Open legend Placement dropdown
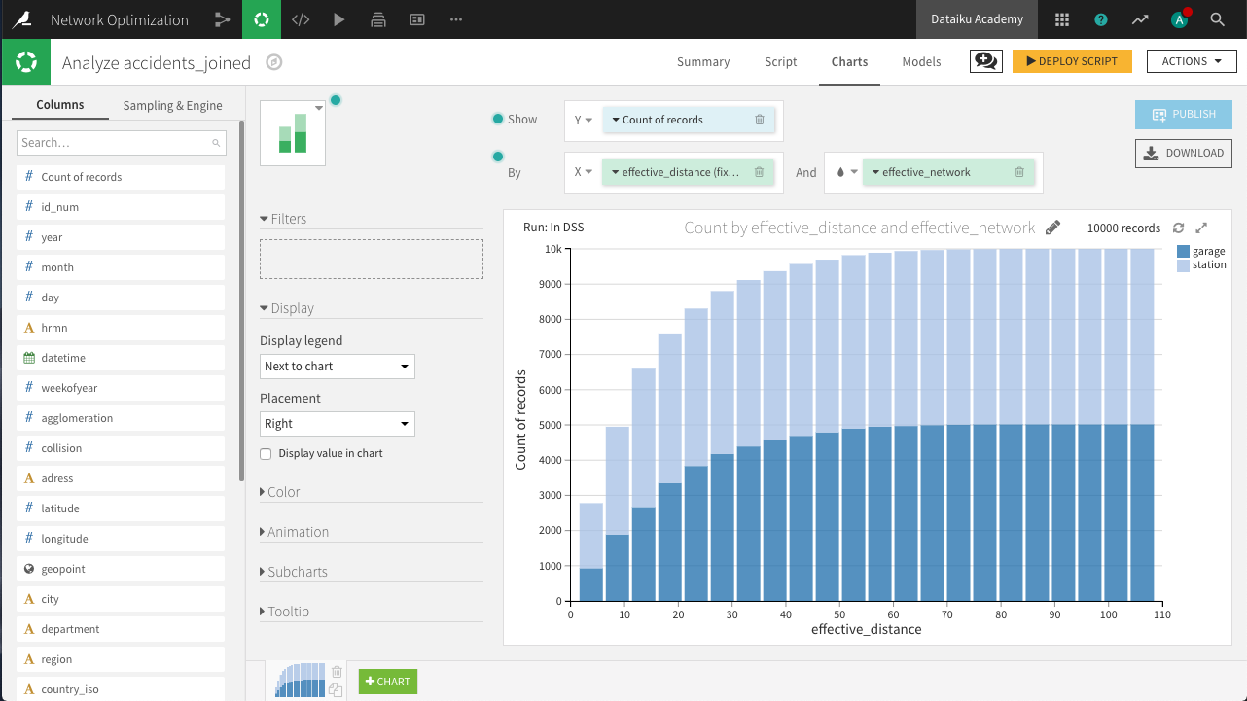 tap(337, 424)
